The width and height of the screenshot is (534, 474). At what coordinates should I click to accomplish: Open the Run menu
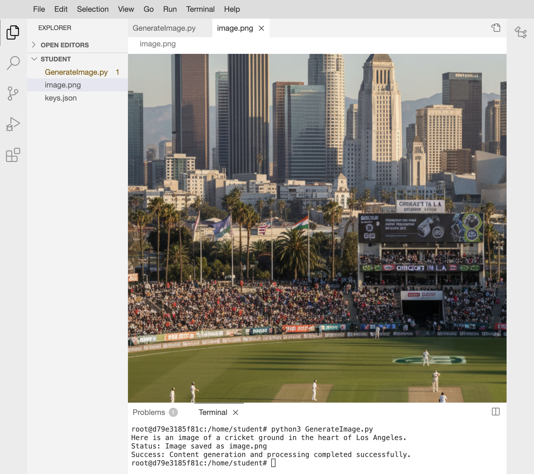click(170, 9)
